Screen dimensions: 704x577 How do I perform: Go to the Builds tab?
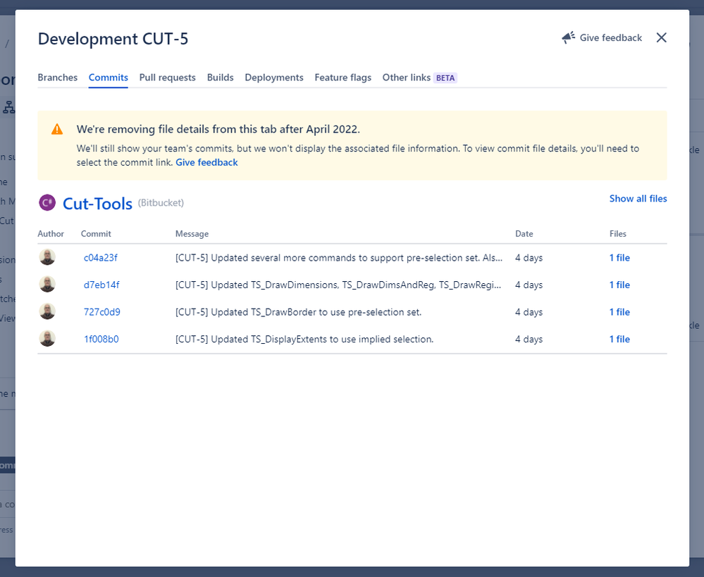pos(220,77)
